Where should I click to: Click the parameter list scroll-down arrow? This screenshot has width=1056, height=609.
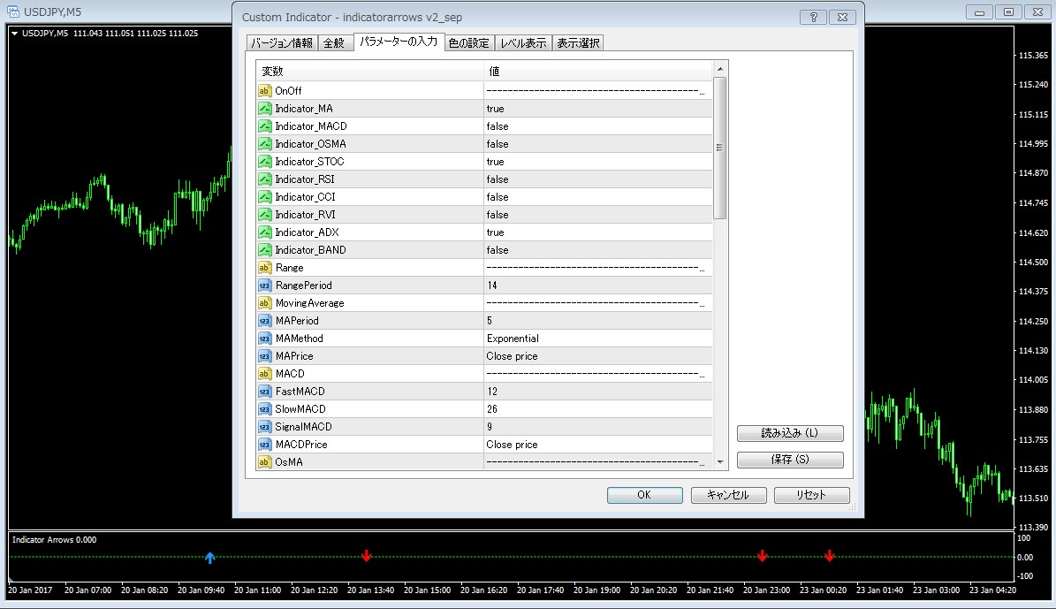pos(720,462)
